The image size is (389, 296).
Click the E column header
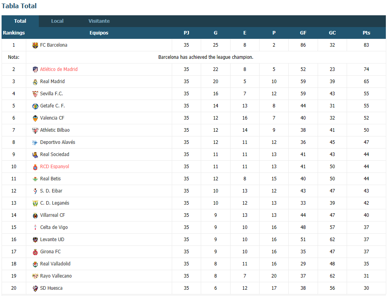click(245, 33)
